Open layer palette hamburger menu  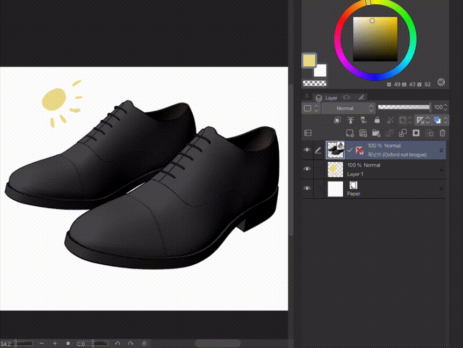307,96
